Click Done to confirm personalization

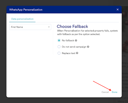point(114,92)
